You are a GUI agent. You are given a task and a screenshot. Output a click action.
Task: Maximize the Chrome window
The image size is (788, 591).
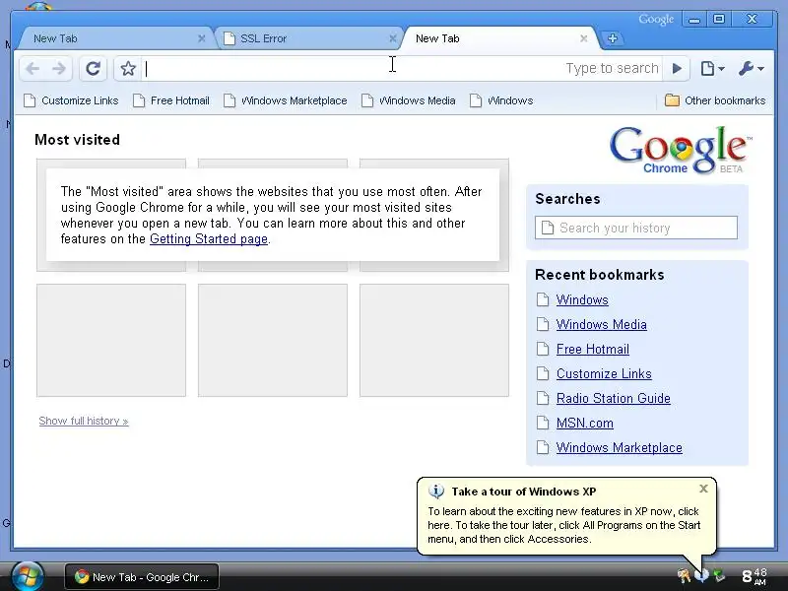719,20
